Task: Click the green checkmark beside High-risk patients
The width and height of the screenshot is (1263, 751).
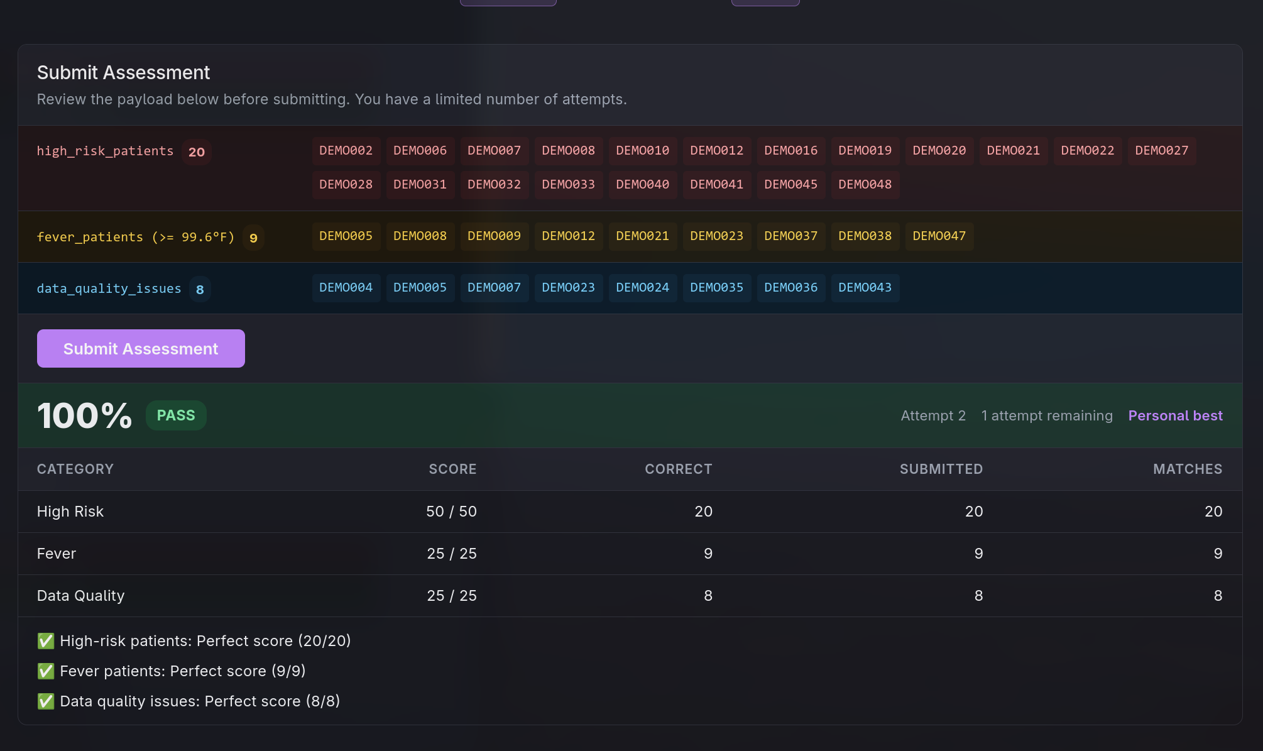Action: click(x=46, y=641)
